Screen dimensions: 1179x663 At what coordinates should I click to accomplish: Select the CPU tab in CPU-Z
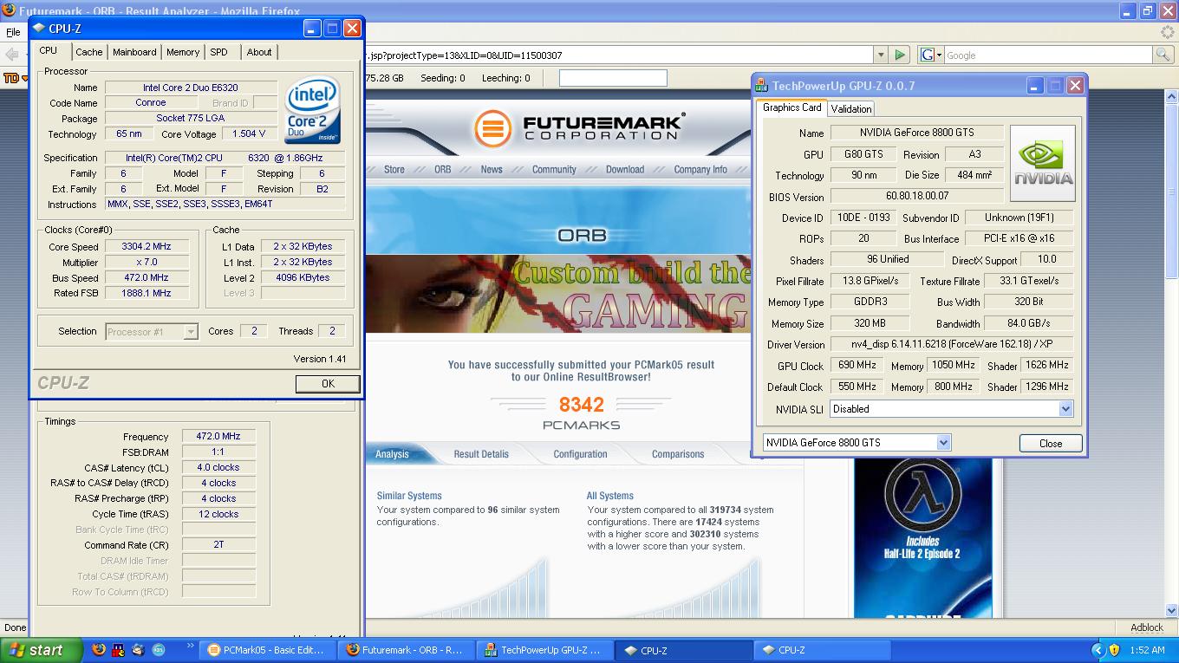pos(49,50)
